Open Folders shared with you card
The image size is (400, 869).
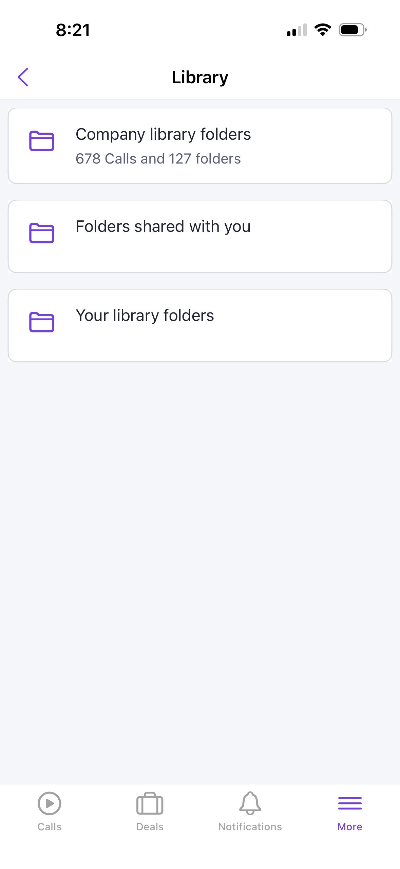coord(200,236)
